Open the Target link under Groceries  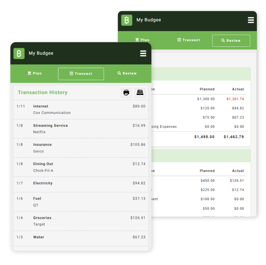[39, 224]
